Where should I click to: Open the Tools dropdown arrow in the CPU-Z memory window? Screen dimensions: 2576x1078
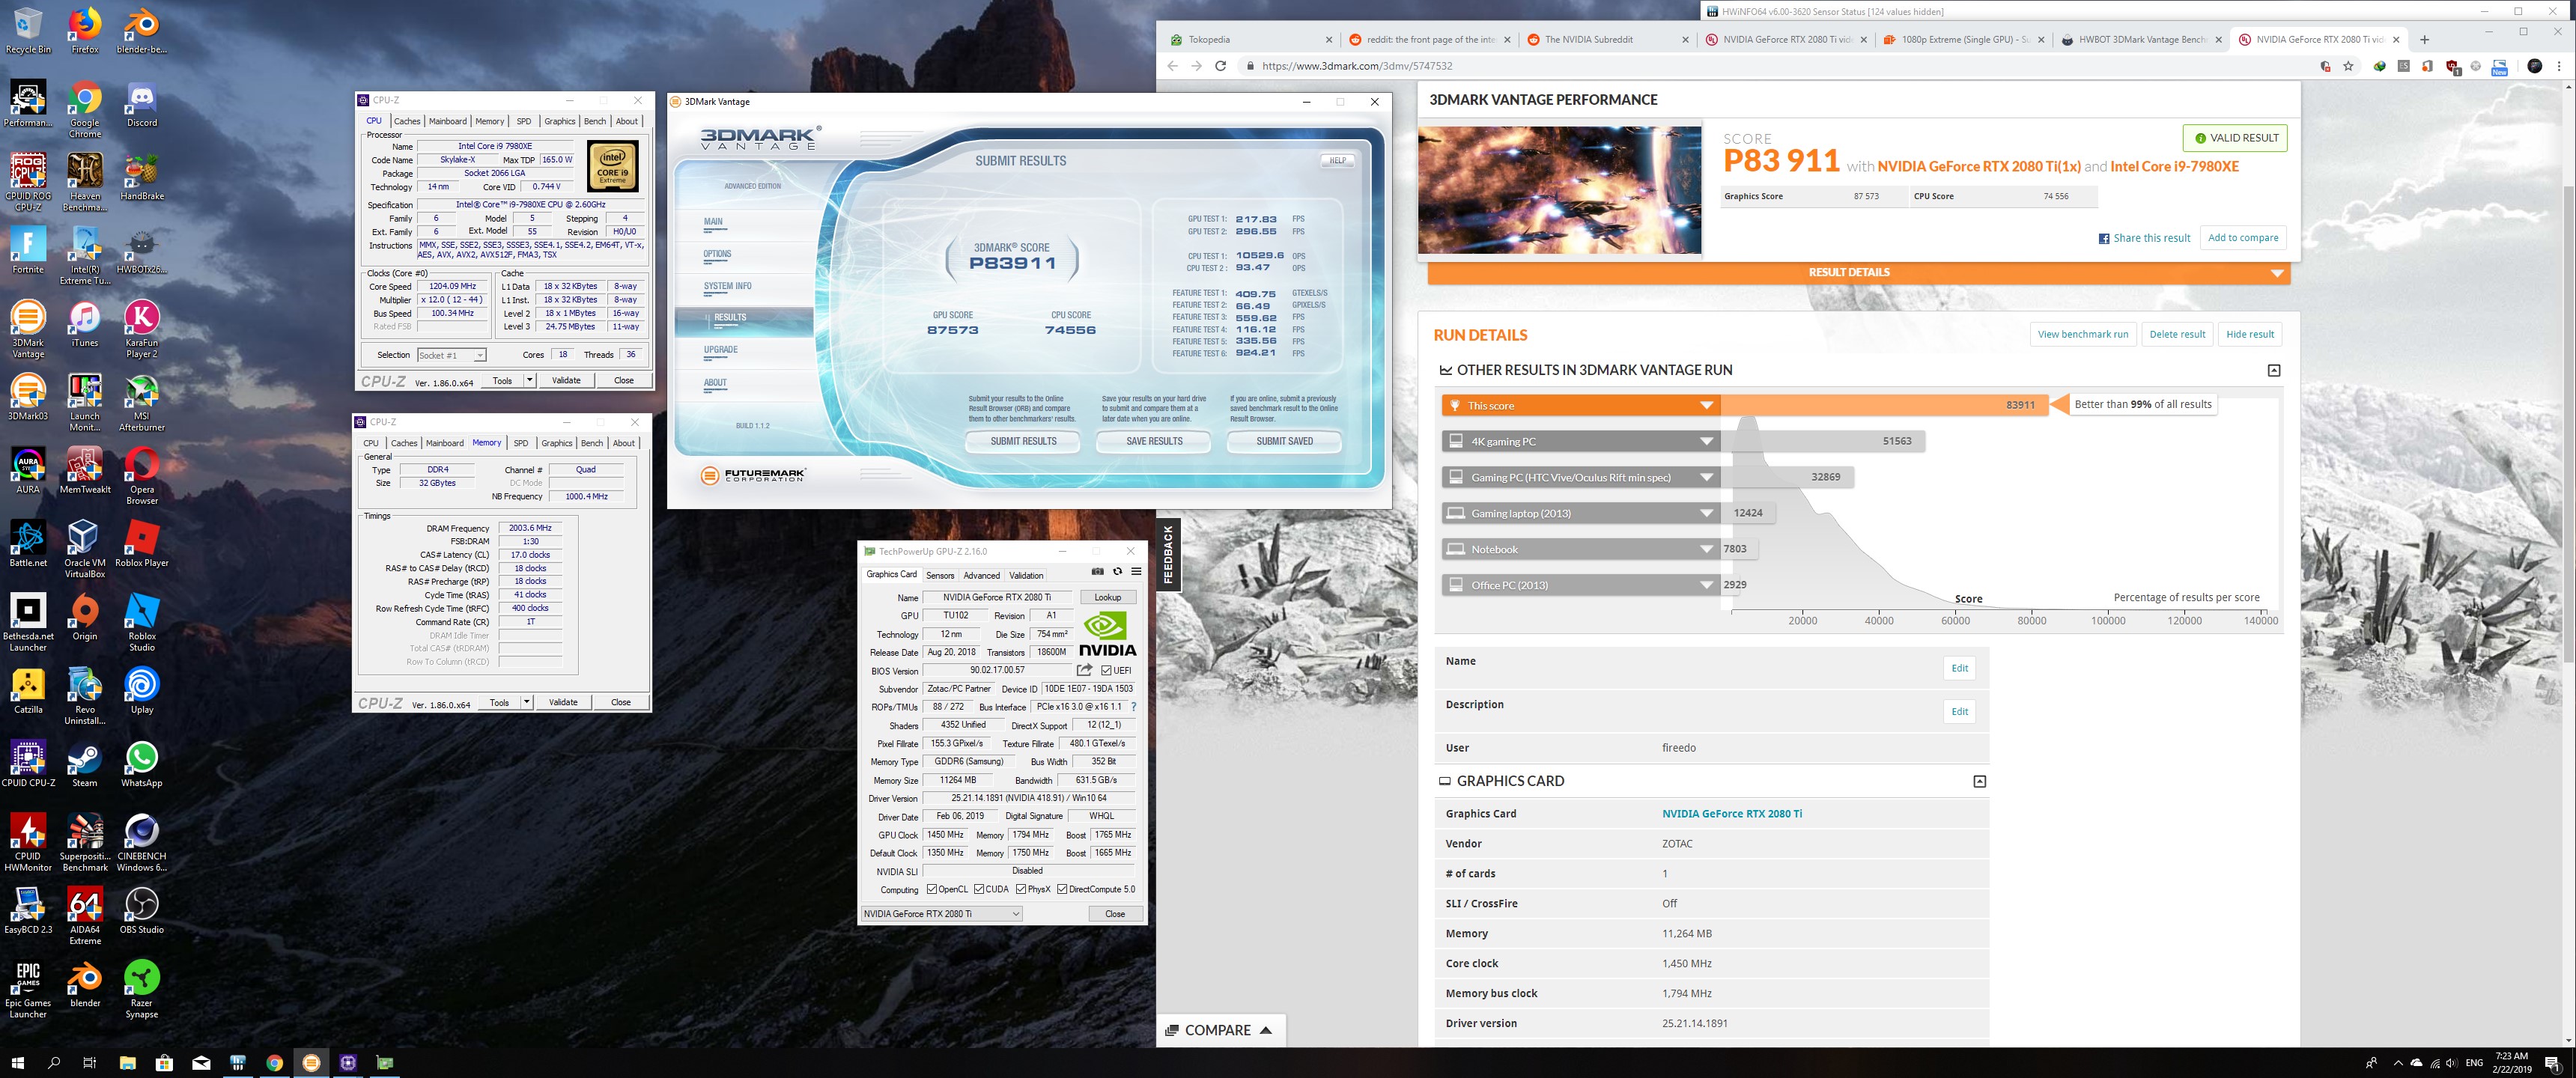click(x=526, y=703)
